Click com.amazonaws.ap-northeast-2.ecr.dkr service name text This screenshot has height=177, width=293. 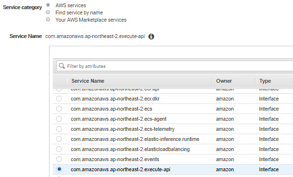coord(115,99)
